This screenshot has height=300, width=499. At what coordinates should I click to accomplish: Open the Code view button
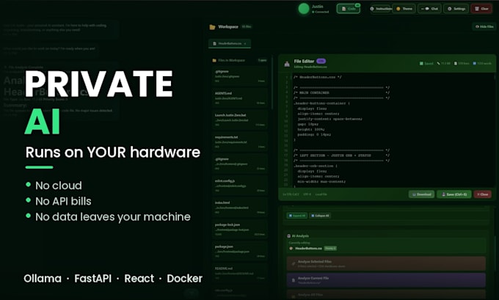click(348, 9)
